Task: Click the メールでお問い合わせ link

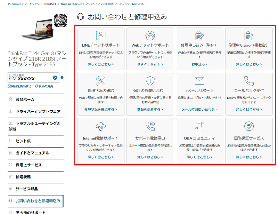Action: [x=199, y=109]
